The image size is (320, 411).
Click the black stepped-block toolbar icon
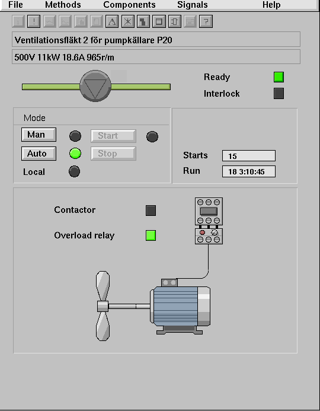pyautogui.click(x=143, y=21)
